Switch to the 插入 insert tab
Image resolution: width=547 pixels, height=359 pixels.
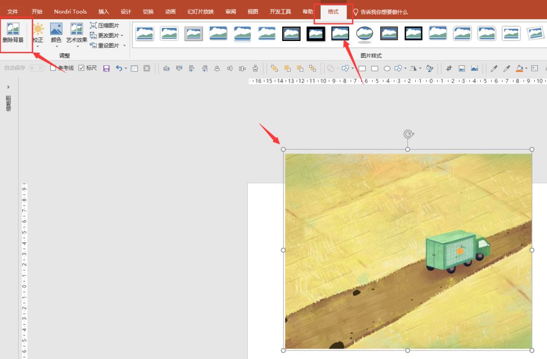pyautogui.click(x=104, y=12)
